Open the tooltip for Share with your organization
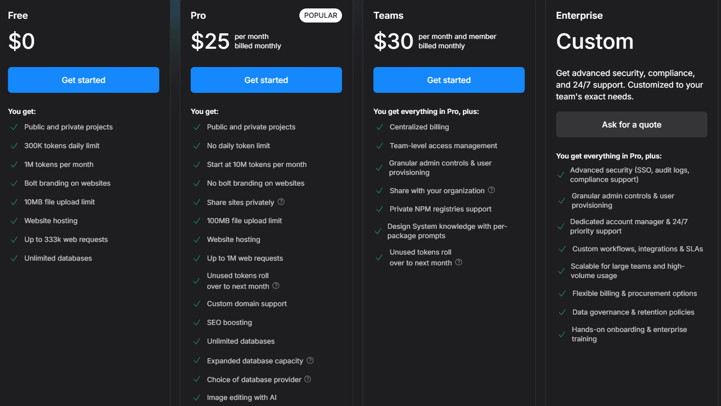The width and height of the screenshot is (721, 406). [491, 190]
